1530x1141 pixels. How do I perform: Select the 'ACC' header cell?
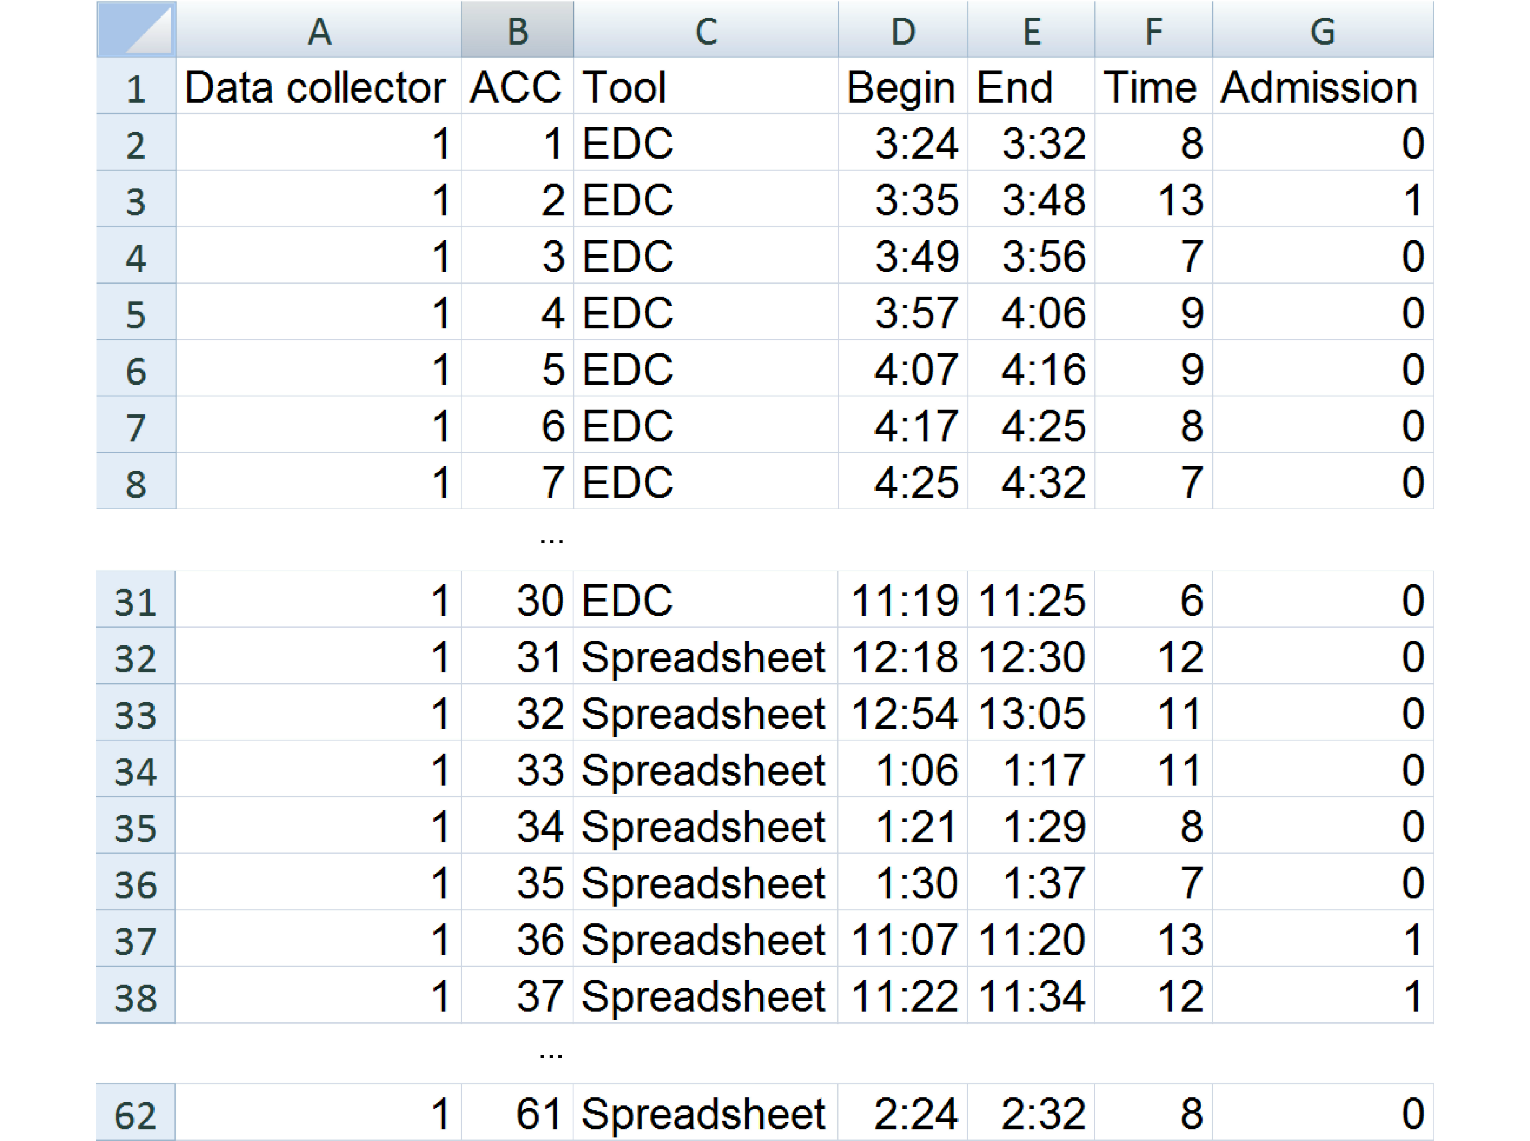click(517, 87)
